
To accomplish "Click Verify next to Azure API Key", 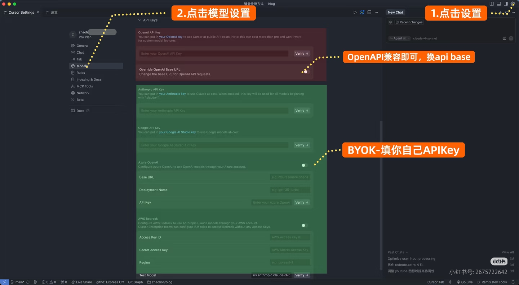I will pos(302,203).
